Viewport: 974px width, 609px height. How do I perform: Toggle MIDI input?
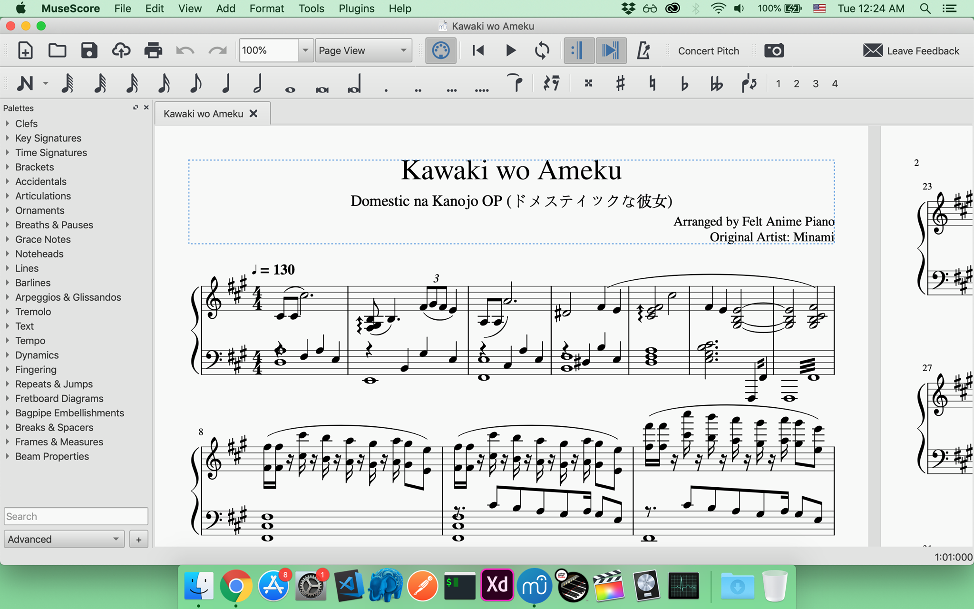tap(441, 50)
